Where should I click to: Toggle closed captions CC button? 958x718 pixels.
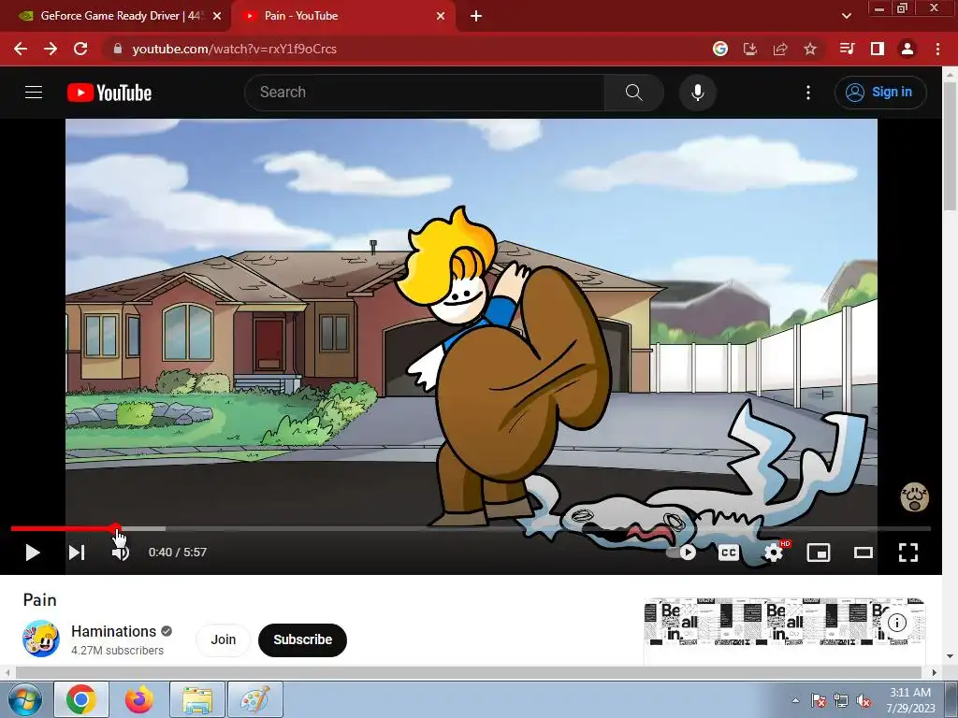[728, 553]
